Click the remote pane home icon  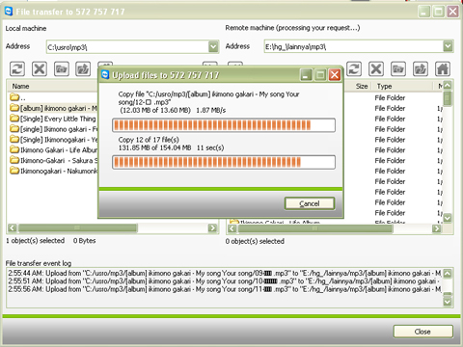pos(443,69)
